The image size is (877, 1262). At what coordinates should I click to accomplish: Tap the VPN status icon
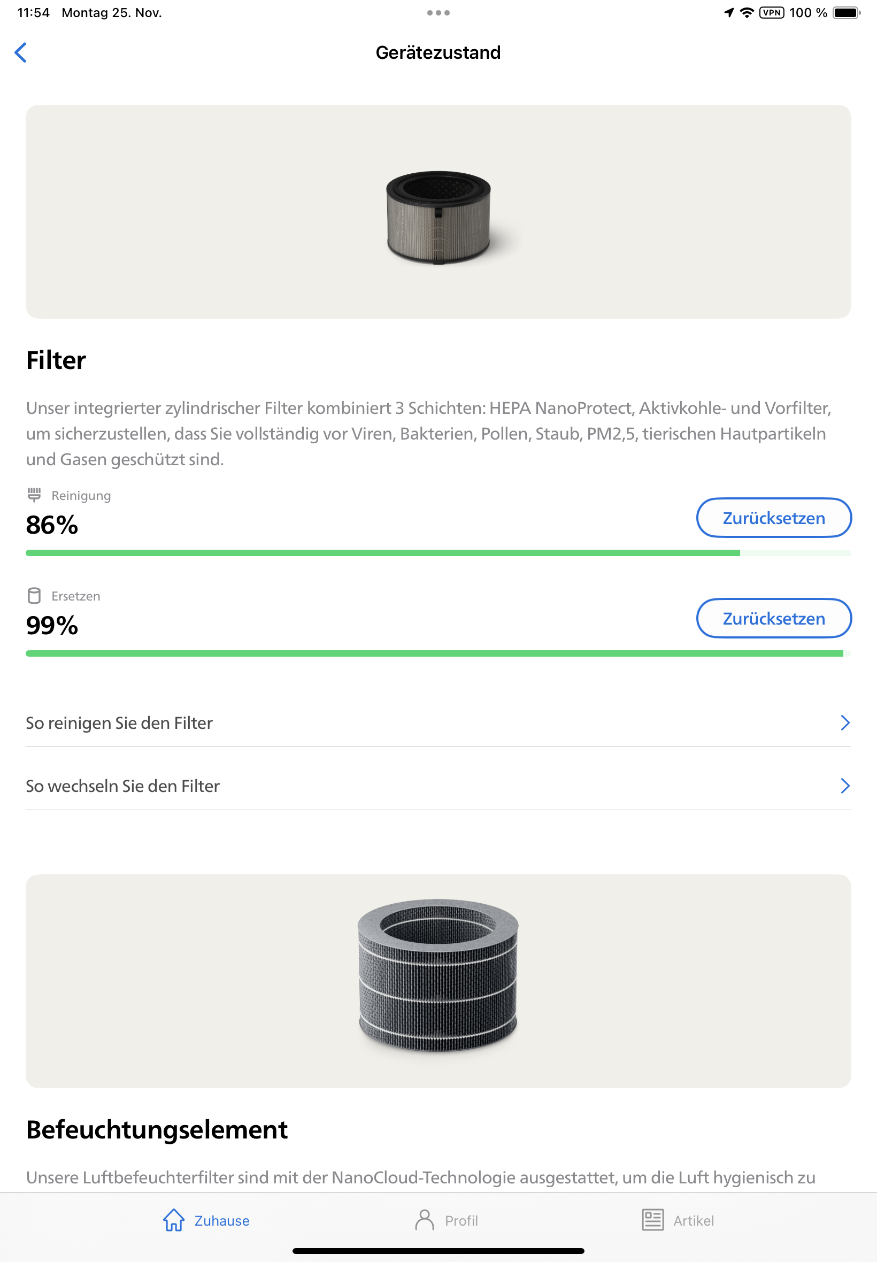(772, 13)
